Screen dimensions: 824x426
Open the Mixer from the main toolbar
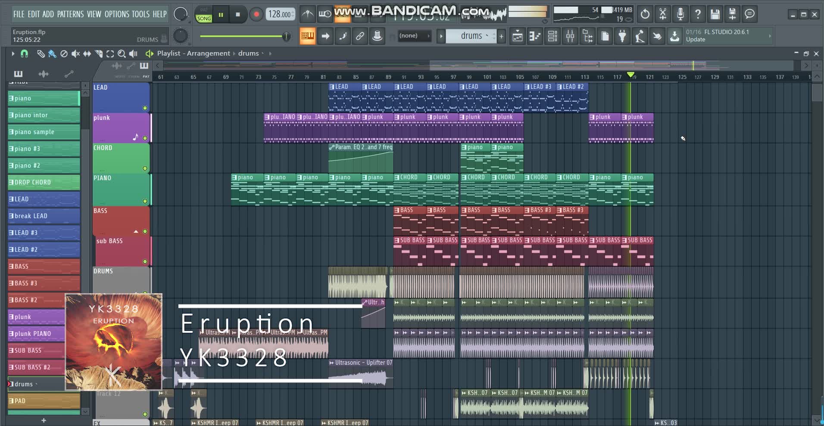pos(569,36)
